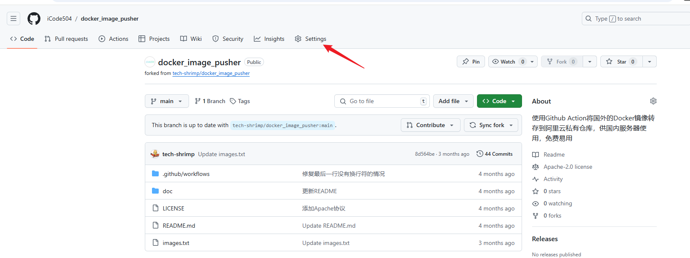Screen dimensions: 690x258
Task: Open the Tags list
Action: click(x=240, y=101)
